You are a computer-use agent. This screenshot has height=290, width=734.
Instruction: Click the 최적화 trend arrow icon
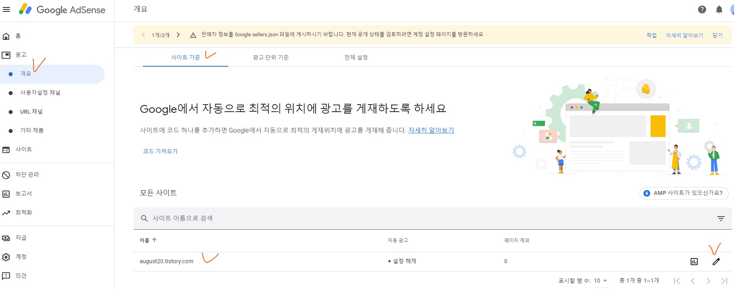(6, 213)
